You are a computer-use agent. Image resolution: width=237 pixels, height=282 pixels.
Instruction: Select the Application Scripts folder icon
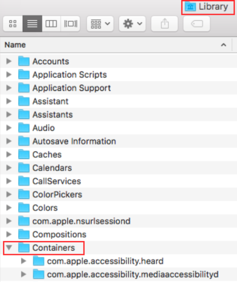point(24,74)
